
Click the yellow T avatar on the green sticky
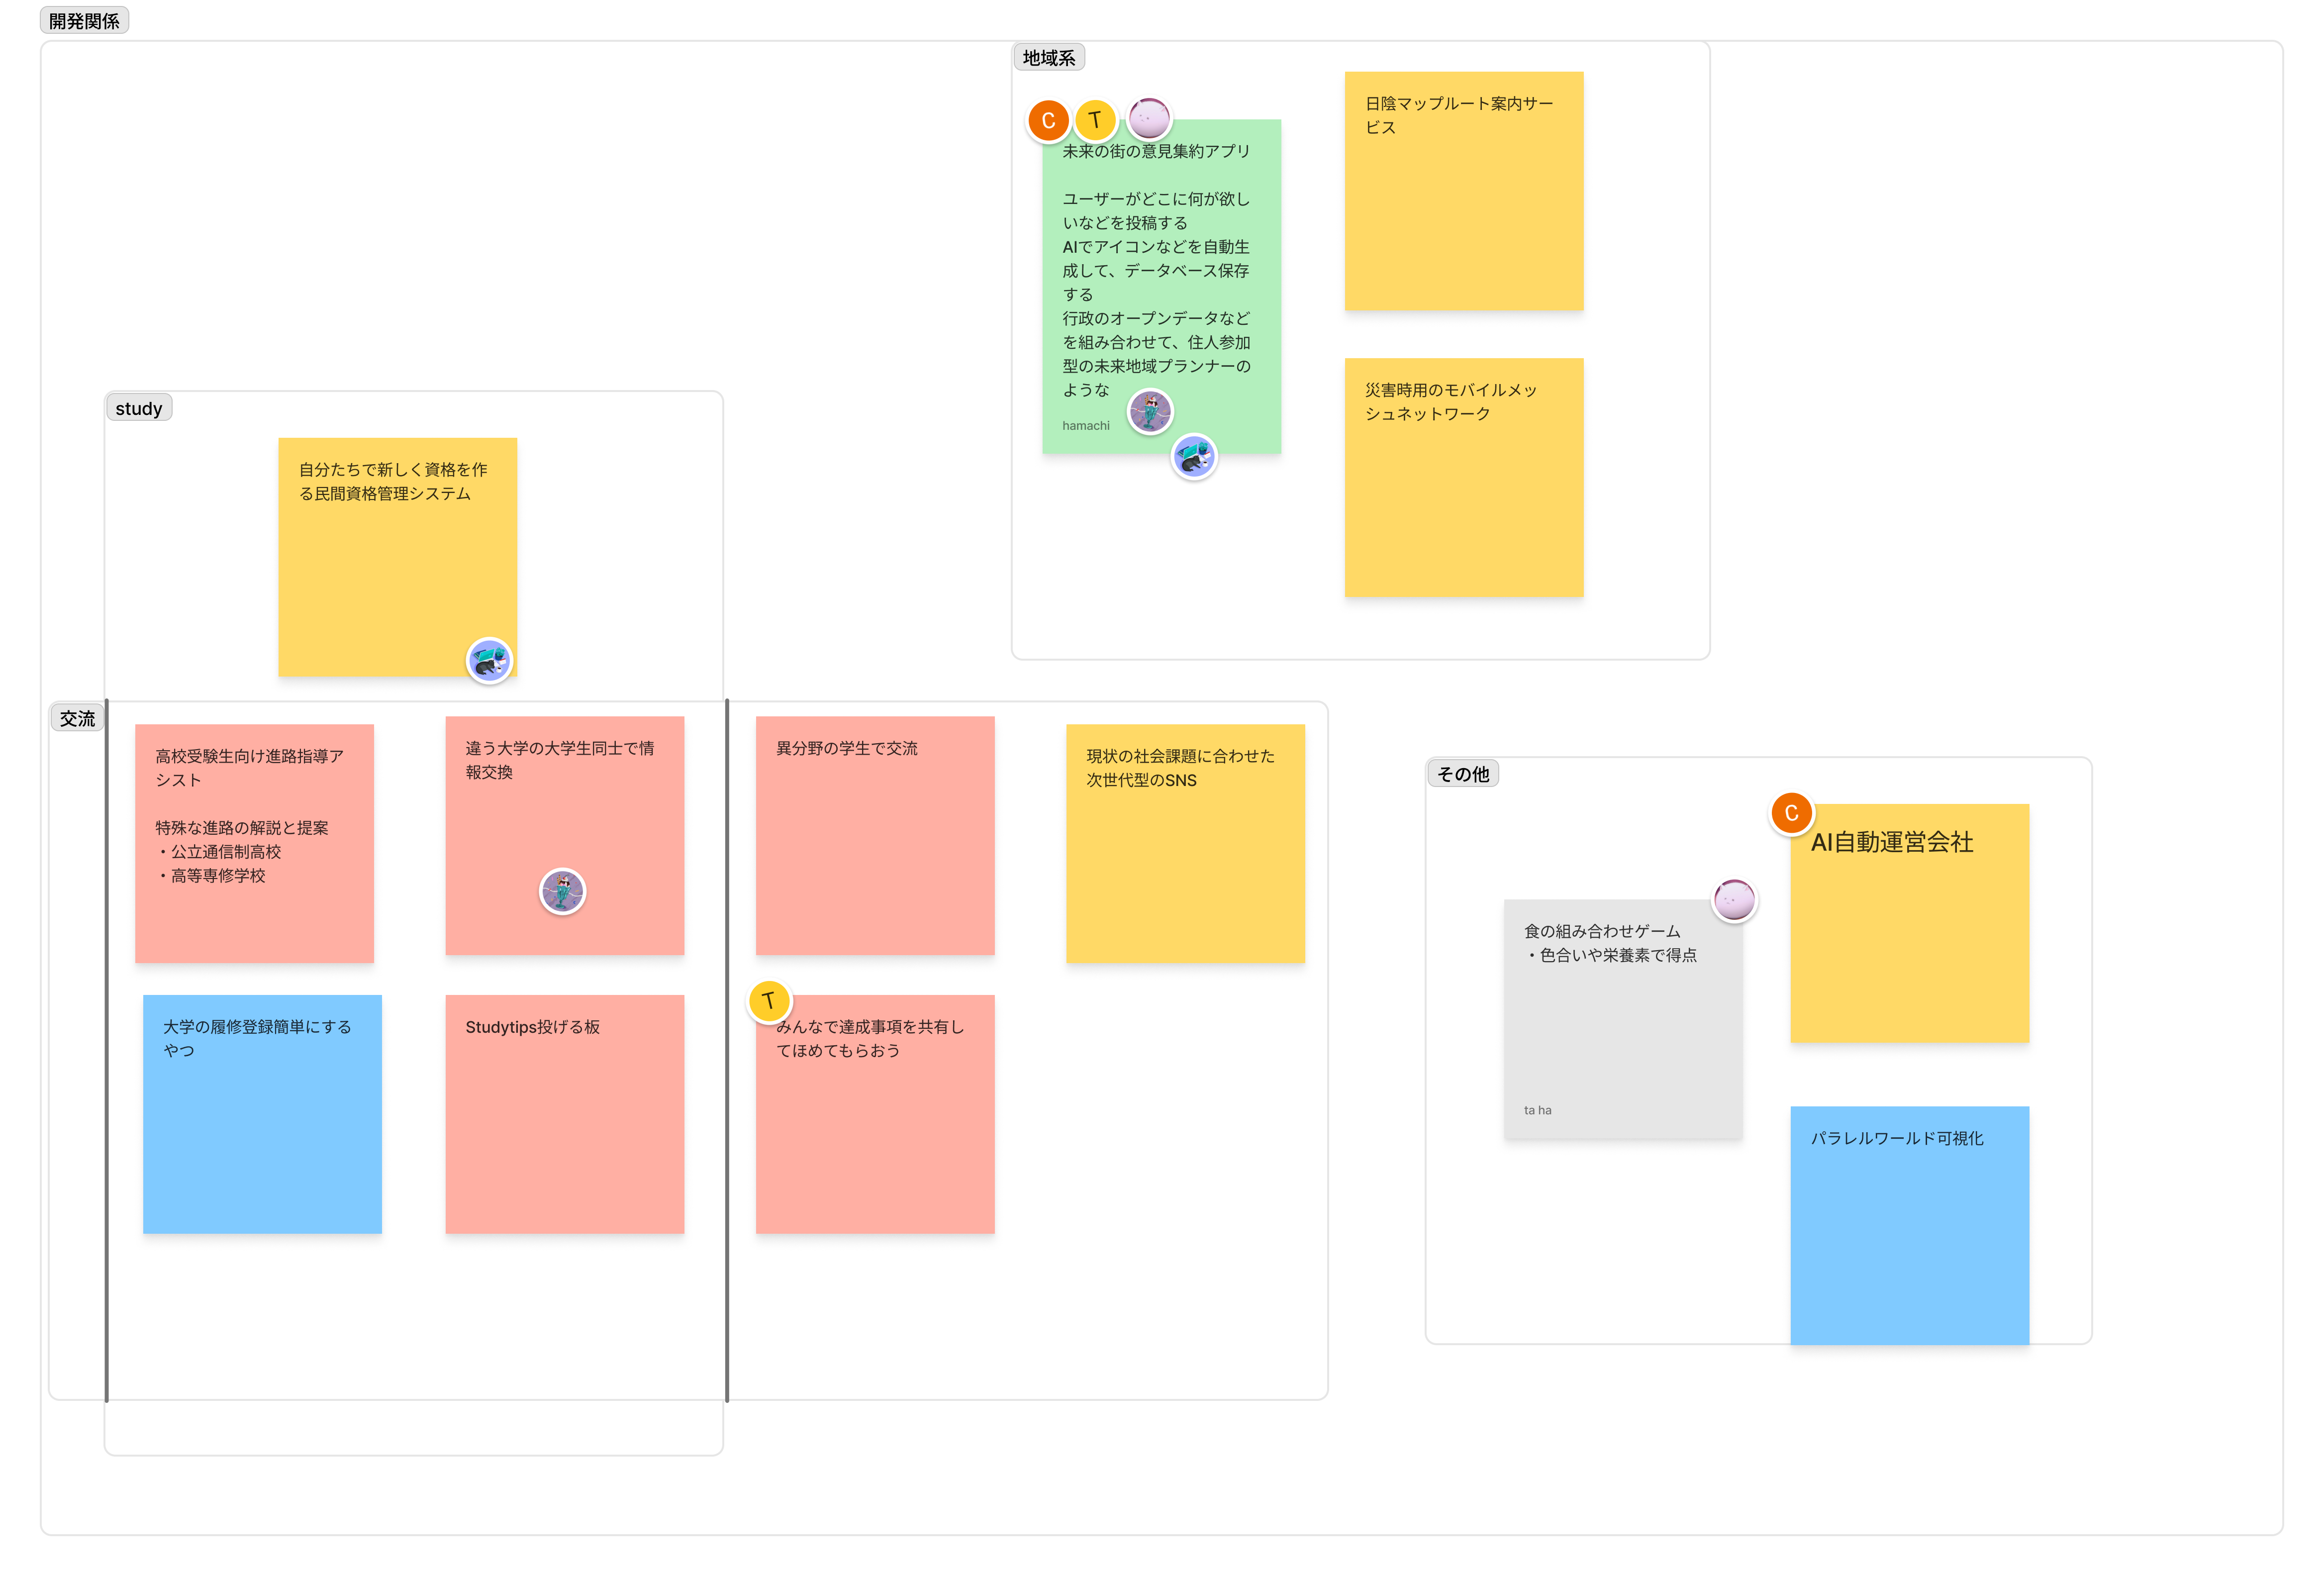point(1095,120)
